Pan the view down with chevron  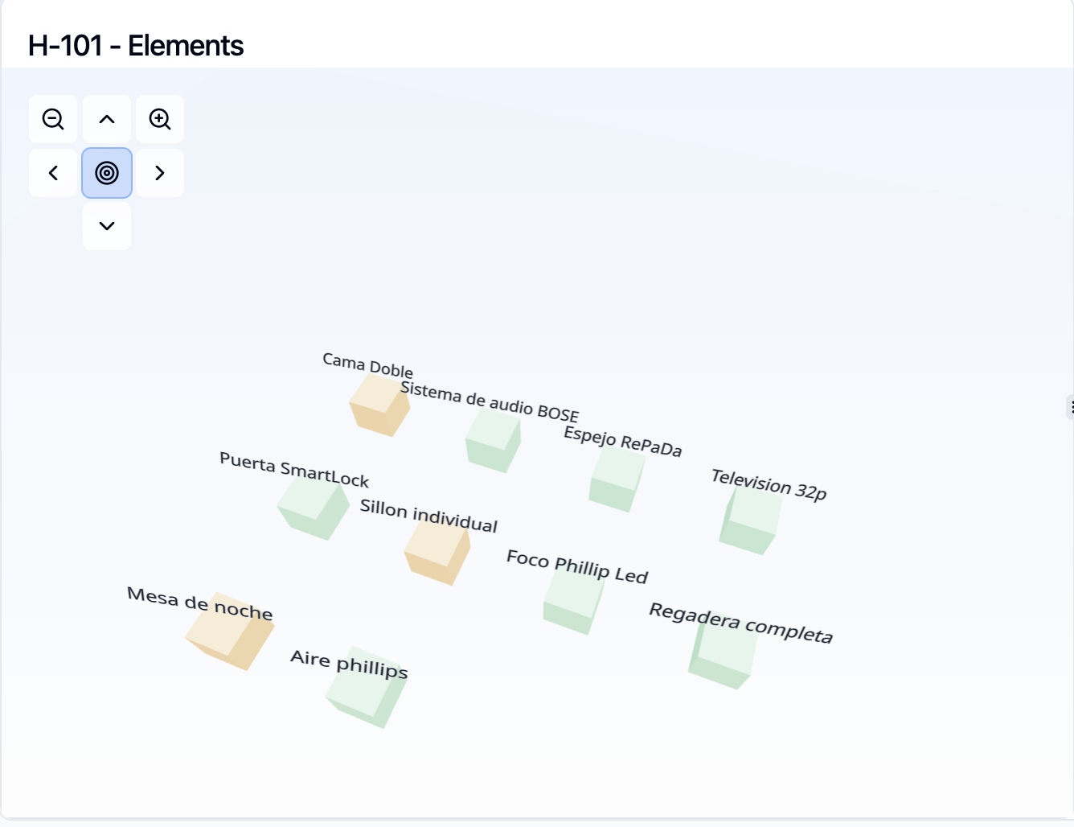[x=107, y=226]
